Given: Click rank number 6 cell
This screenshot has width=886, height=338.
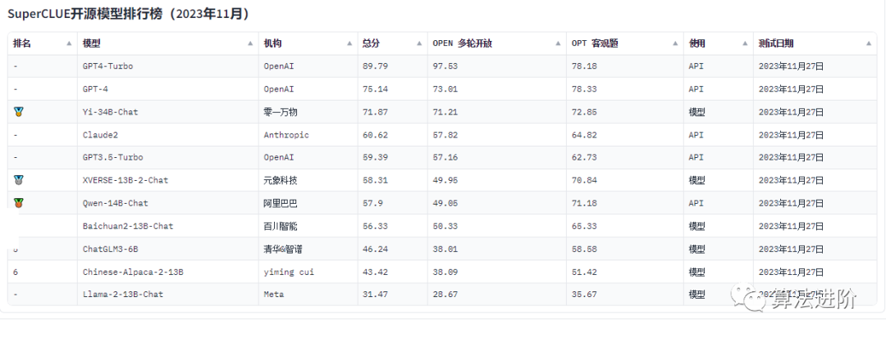Looking at the screenshot, I should (43, 272).
